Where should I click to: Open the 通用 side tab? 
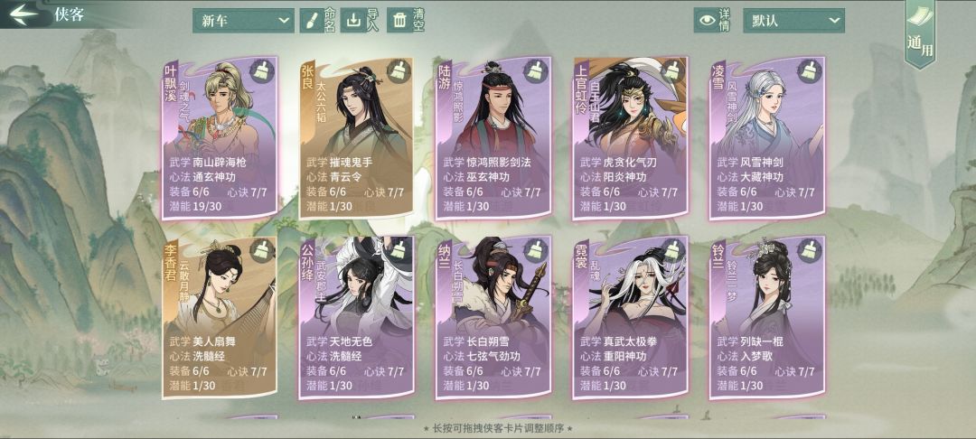919,34
